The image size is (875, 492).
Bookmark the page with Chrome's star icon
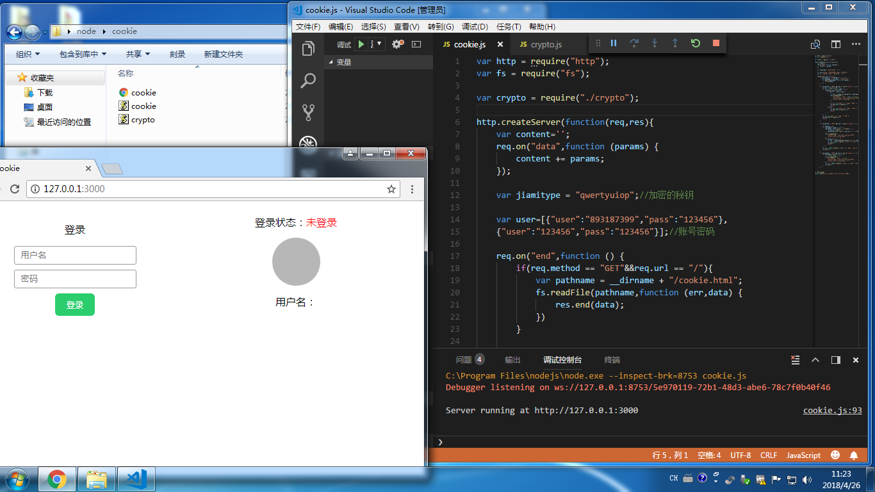[391, 189]
